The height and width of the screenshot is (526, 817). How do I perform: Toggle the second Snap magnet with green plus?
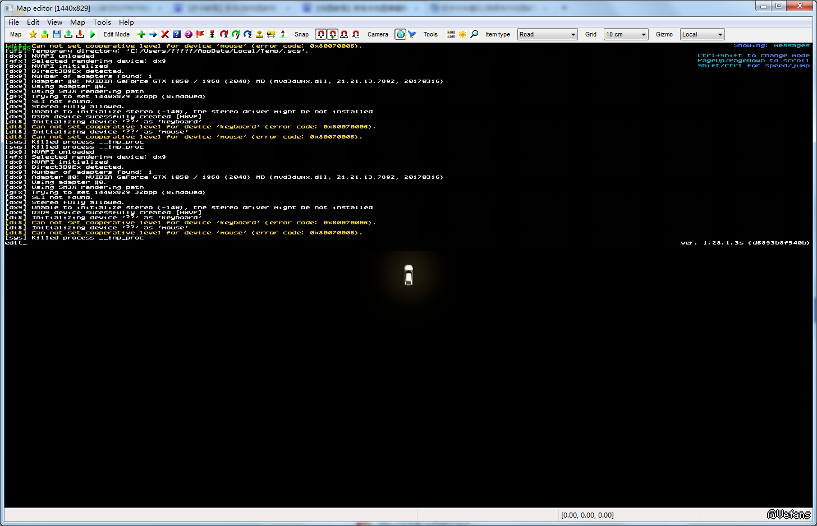(x=333, y=34)
